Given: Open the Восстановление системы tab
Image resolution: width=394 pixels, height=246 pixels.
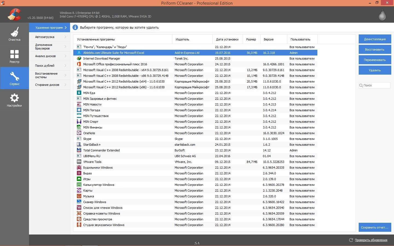Looking at the screenshot, I should point(50,75).
